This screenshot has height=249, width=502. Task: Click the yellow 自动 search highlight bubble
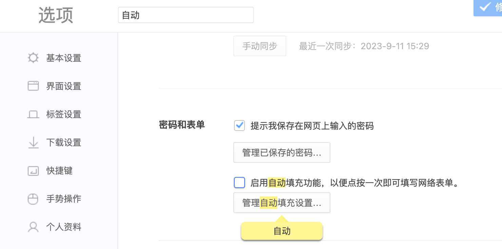click(282, 231)
